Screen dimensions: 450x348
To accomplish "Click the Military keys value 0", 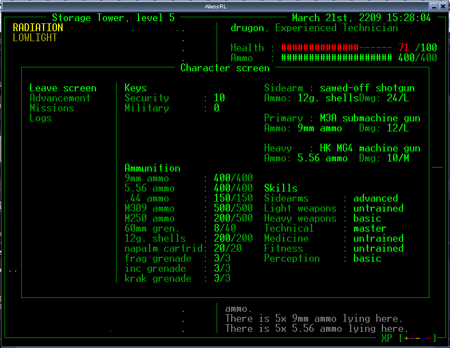I will pos(217,108).
